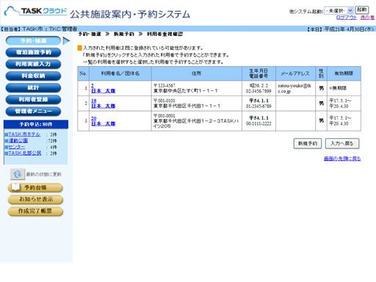The width and height of the screenshot is (376, 282).
Task: Click the センター link
Action: point(17,147)
